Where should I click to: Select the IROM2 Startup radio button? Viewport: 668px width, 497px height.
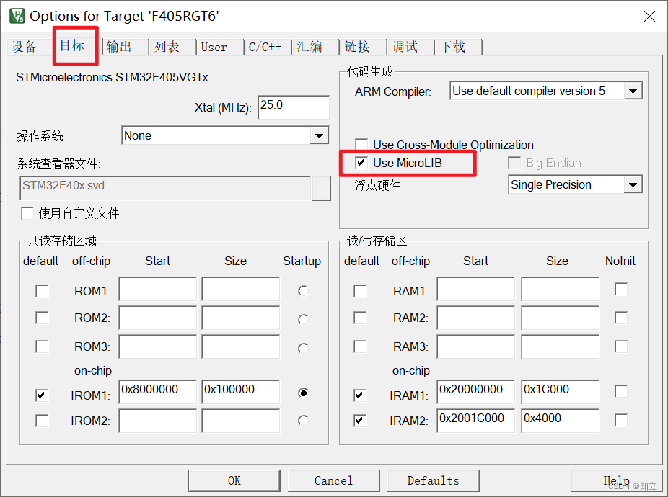tap(303, 421)
